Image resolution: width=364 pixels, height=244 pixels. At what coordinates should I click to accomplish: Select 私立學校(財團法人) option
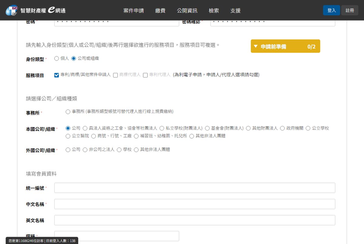(162, 128)
